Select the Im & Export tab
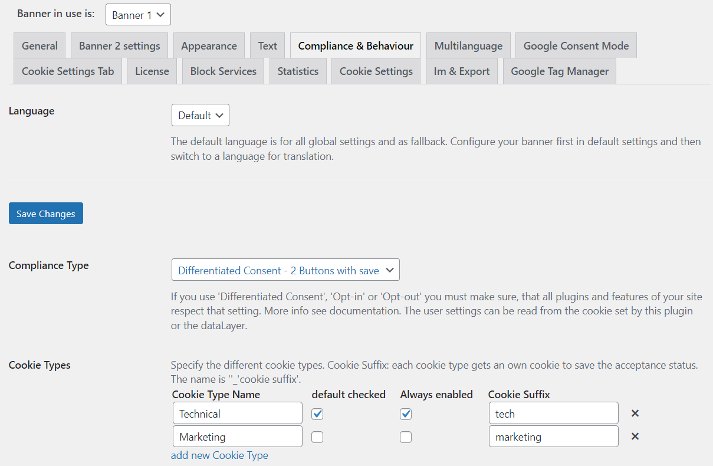The image size is (713, 466). (461, 71)
